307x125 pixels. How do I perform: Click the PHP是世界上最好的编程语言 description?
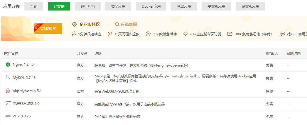(x=117, y=117)
